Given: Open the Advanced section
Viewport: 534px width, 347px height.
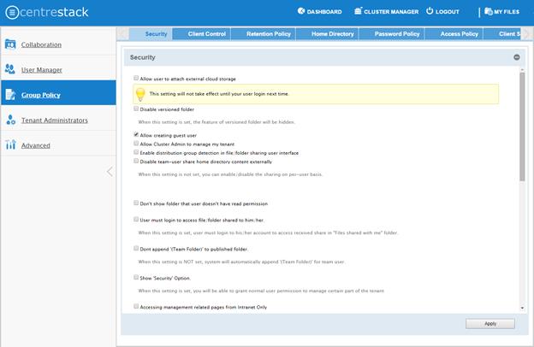Looking at the screenshot, I should [35, 145].
